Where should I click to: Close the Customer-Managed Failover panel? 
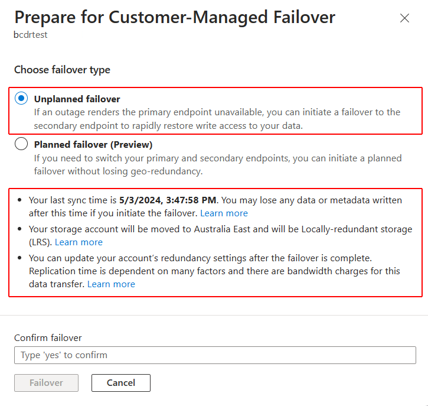coord(404,18)
